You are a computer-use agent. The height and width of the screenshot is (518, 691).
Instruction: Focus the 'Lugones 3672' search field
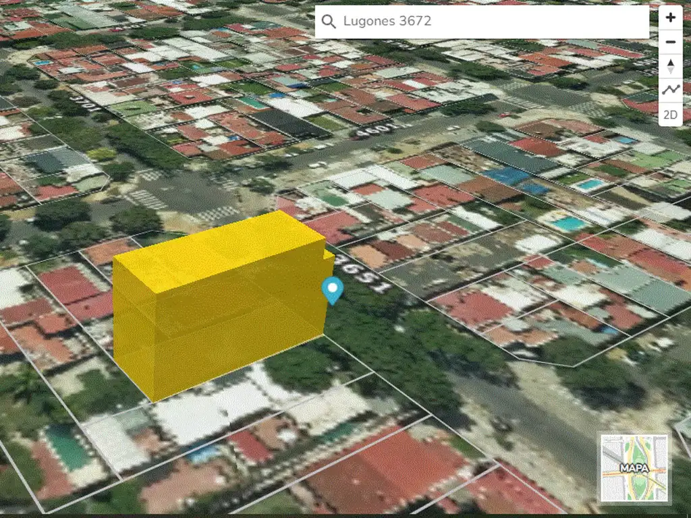tap(486, 22)
